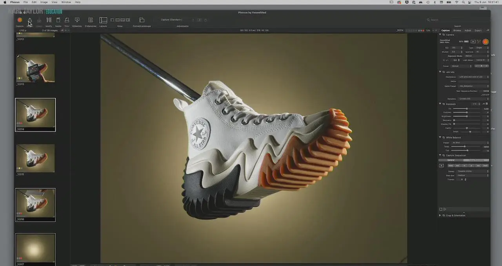Collapse the Exposure section
The image size is (502, 266).
pyautogui.click(x=440, y=104)
